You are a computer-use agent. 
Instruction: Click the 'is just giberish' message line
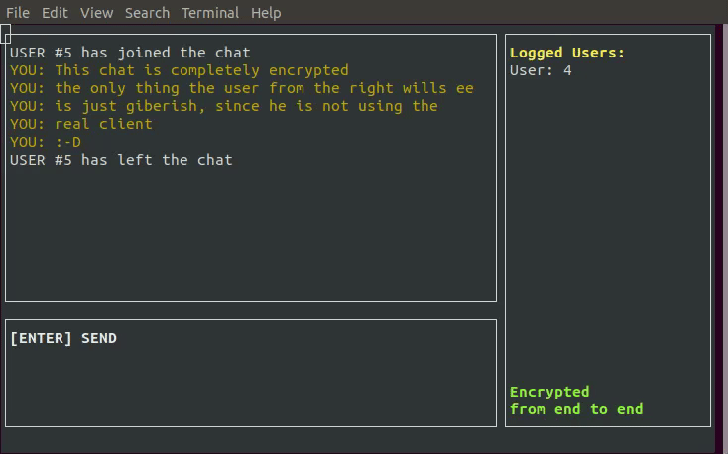coord(224,106)
